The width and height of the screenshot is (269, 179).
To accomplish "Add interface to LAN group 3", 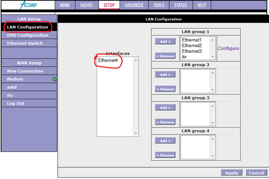I will [165, 108].
